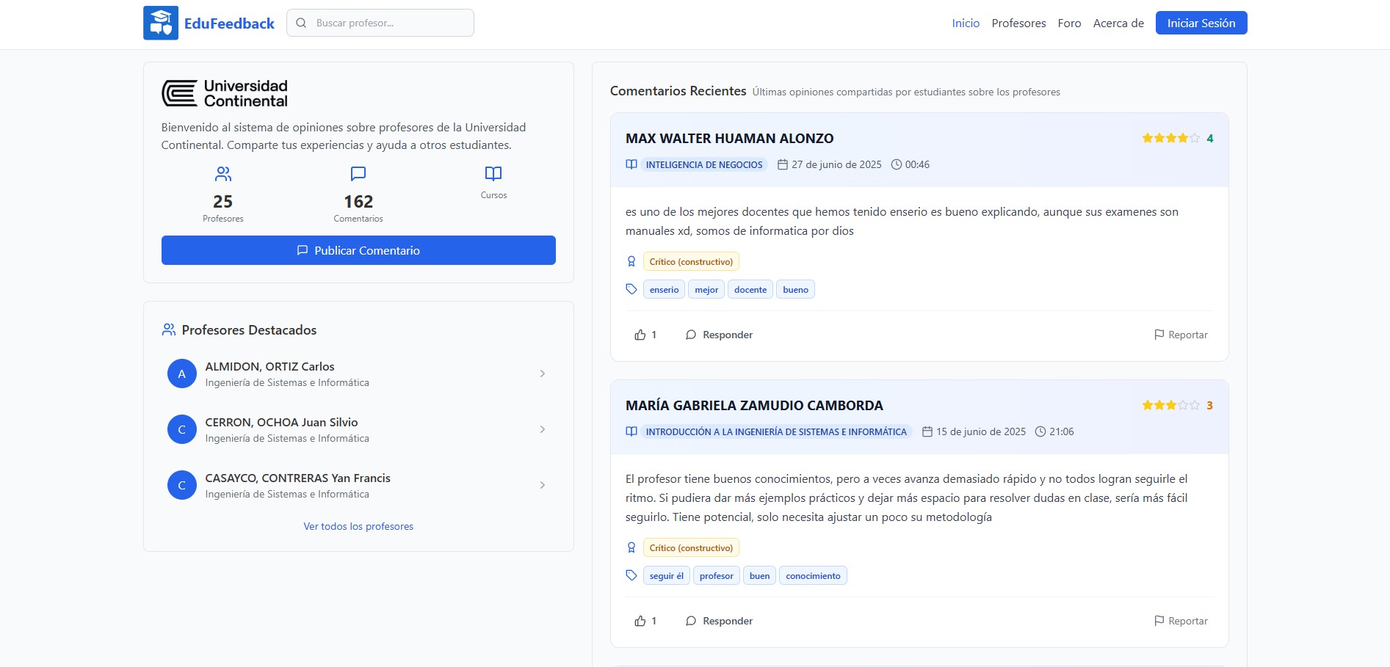Click the Publicar Comentario button

click(358, 250)
